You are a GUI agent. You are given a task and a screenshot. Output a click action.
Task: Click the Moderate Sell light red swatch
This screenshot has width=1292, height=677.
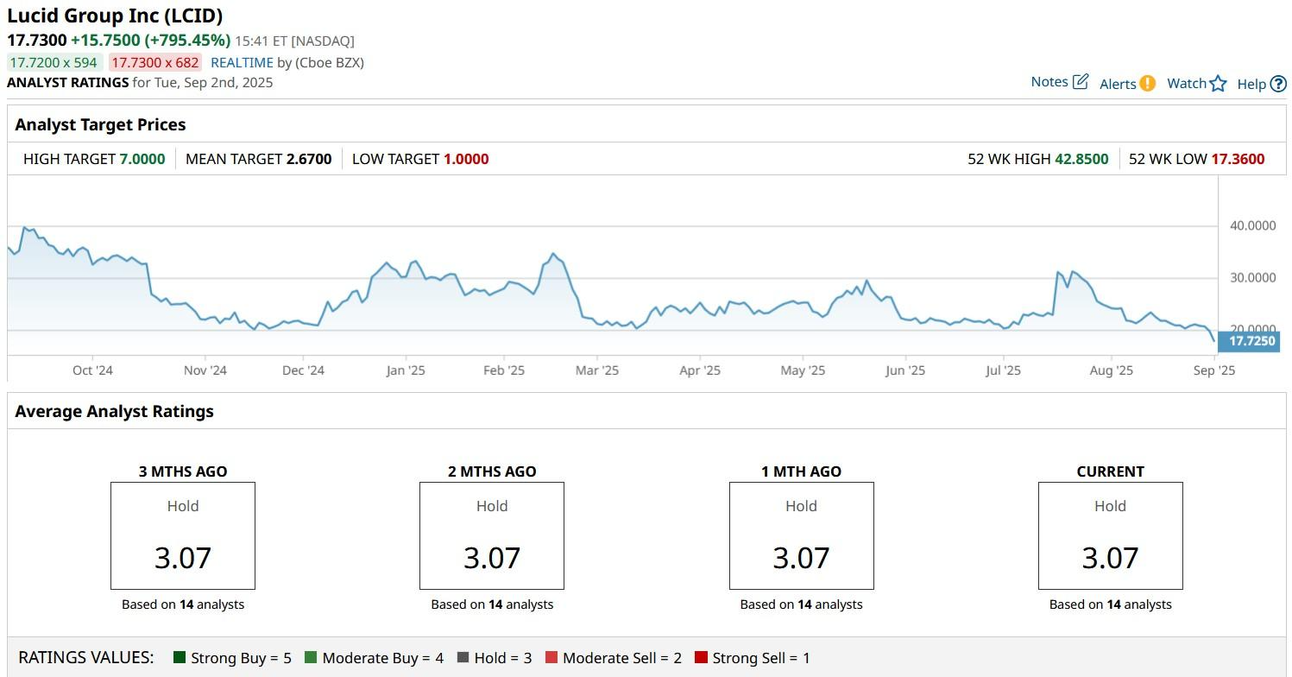click(551, 658)
